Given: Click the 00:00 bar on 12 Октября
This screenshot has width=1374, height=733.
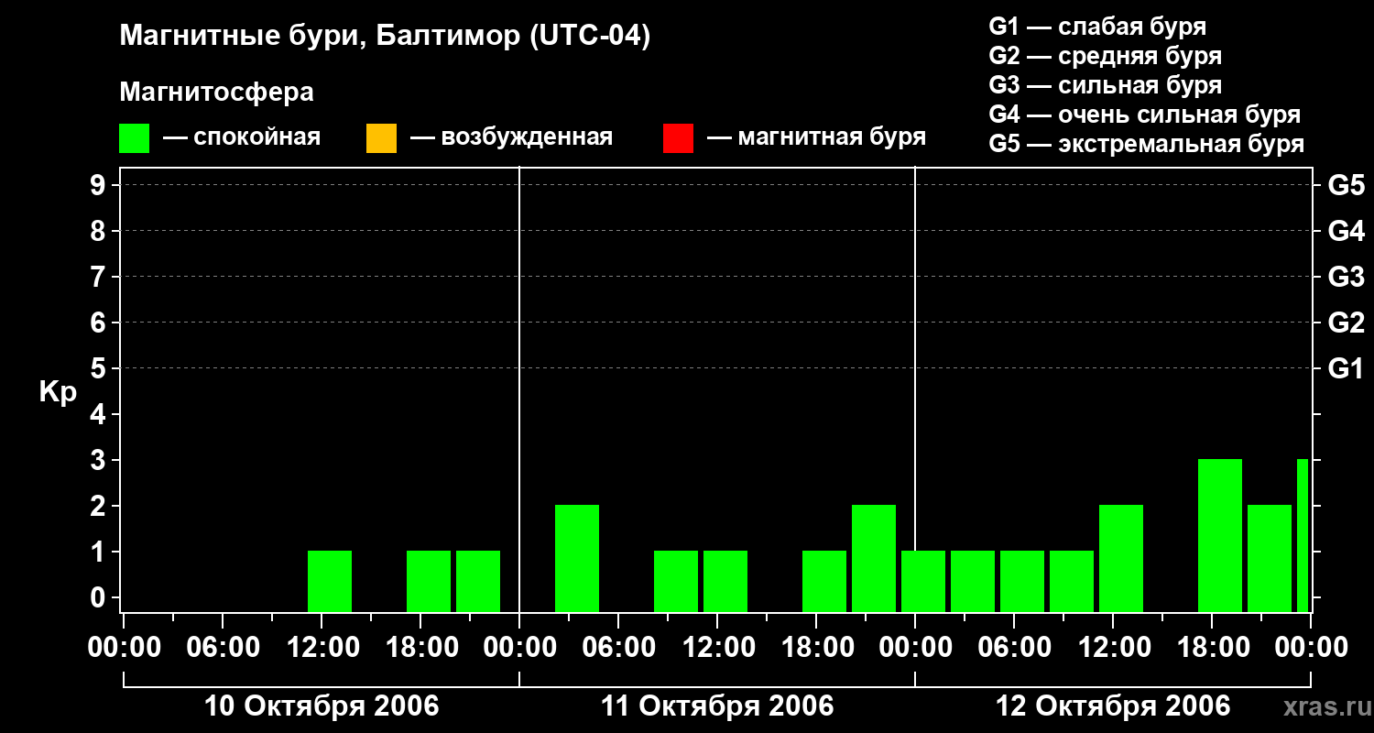Looking at the screenshot, I should pyautogui.click(x=923, y=581).
